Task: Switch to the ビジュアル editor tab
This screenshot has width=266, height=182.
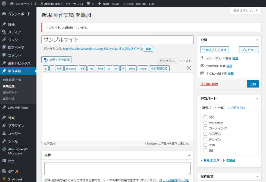Action: [x=167, y=61]
